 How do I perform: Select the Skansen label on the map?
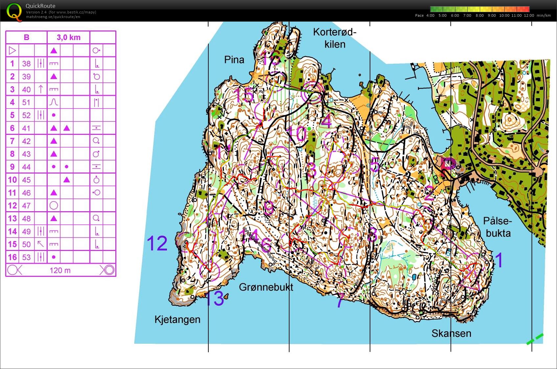(x=451, y=333)
